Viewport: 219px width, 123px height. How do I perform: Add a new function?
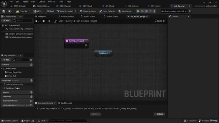[x=31, y=81]
